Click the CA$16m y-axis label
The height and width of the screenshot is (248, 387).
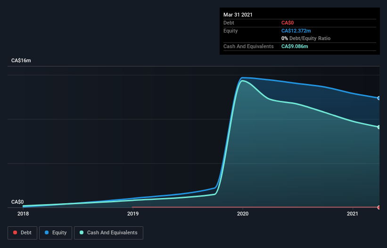click(x=21, y=60)
